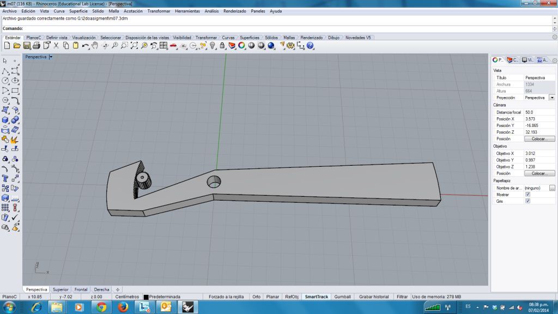558x314 pixels.
Task: Click the red car render icon
Action: click(x=173, y=46)
